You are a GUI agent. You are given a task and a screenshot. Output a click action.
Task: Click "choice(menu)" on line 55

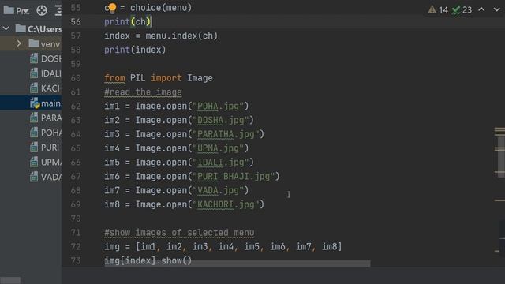click(161, 7)
